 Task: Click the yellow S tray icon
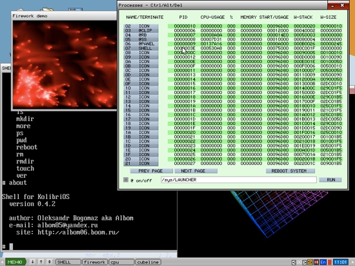pyautogui.click(x=310, y=262)
